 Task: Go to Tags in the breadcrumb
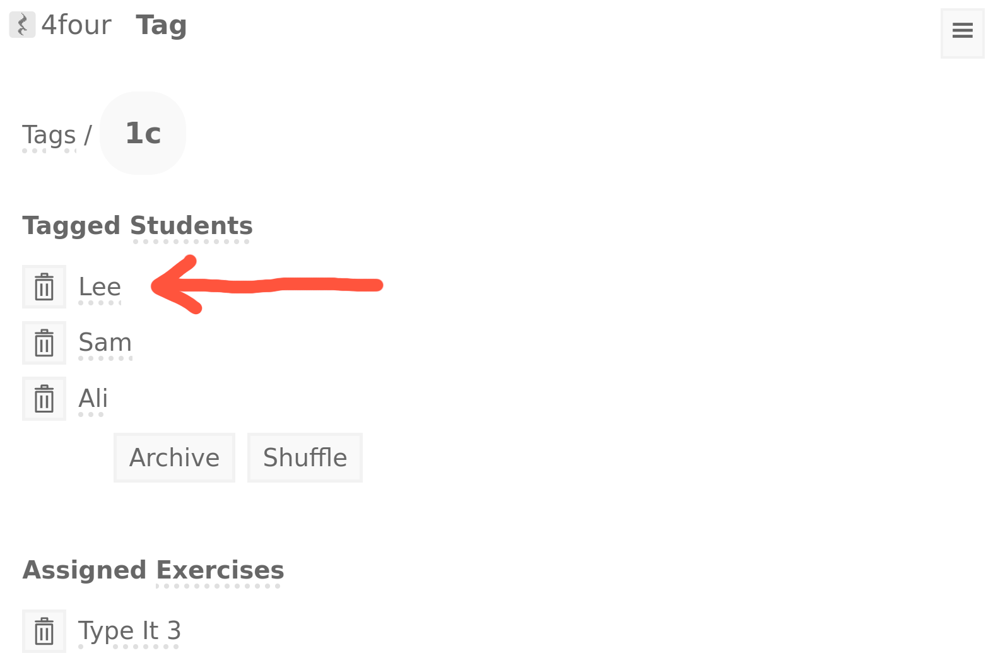(49, 135)
